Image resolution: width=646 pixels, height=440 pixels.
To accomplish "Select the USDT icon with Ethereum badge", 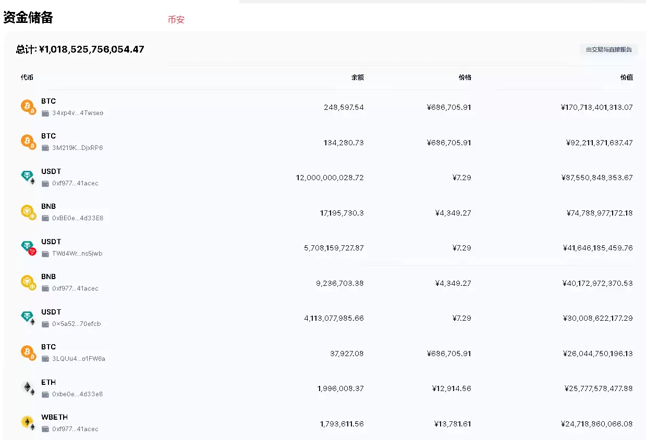I will [28, 177].
